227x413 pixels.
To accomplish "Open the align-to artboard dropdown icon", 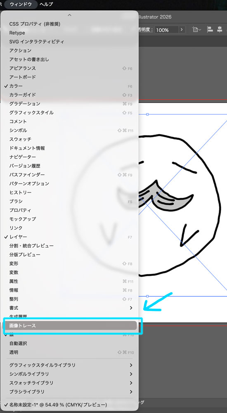I will click(x=196, y=30).
